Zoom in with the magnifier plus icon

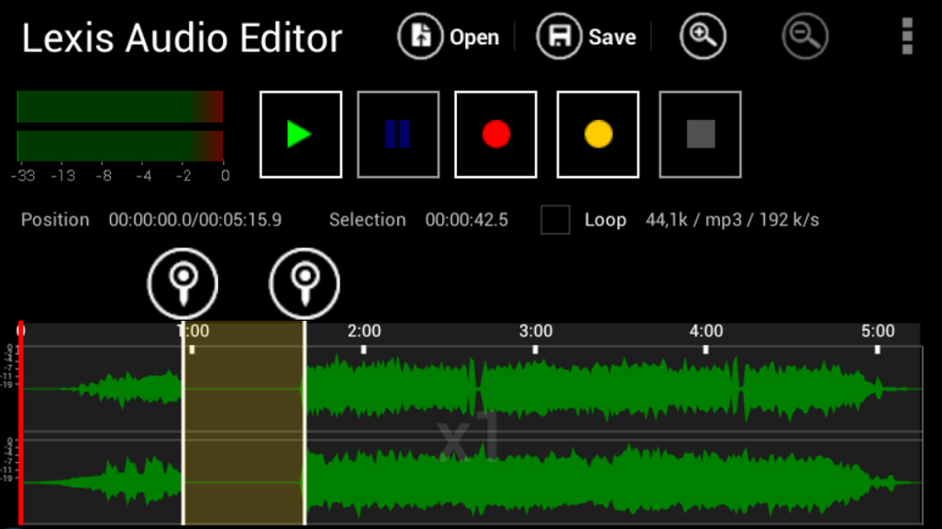pos(703,36)
